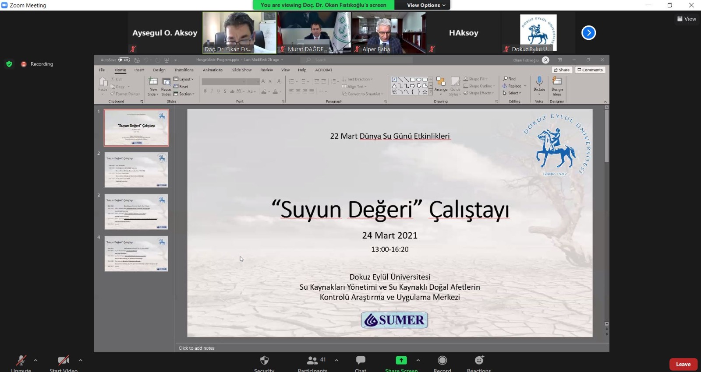Viewport: 701px width, 372px height.
Task: Switch to the Slide Show tab
Action: pos(241,70)
